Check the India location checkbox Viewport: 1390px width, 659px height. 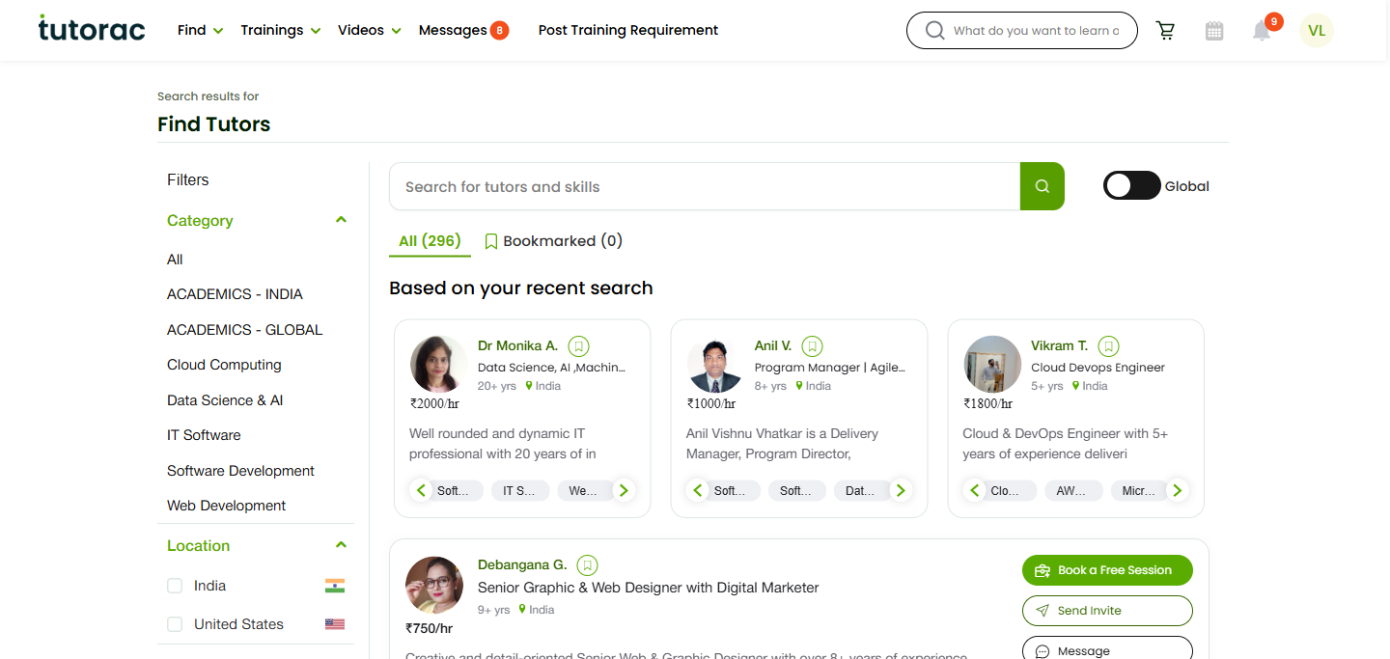[x=175, y=586]
